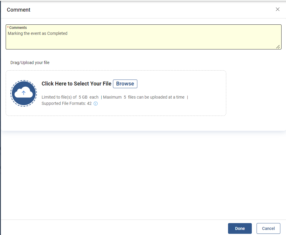286x235 pixels.
Task: Click the 'Comments' required field label
Action: click(x=18, y=28)
